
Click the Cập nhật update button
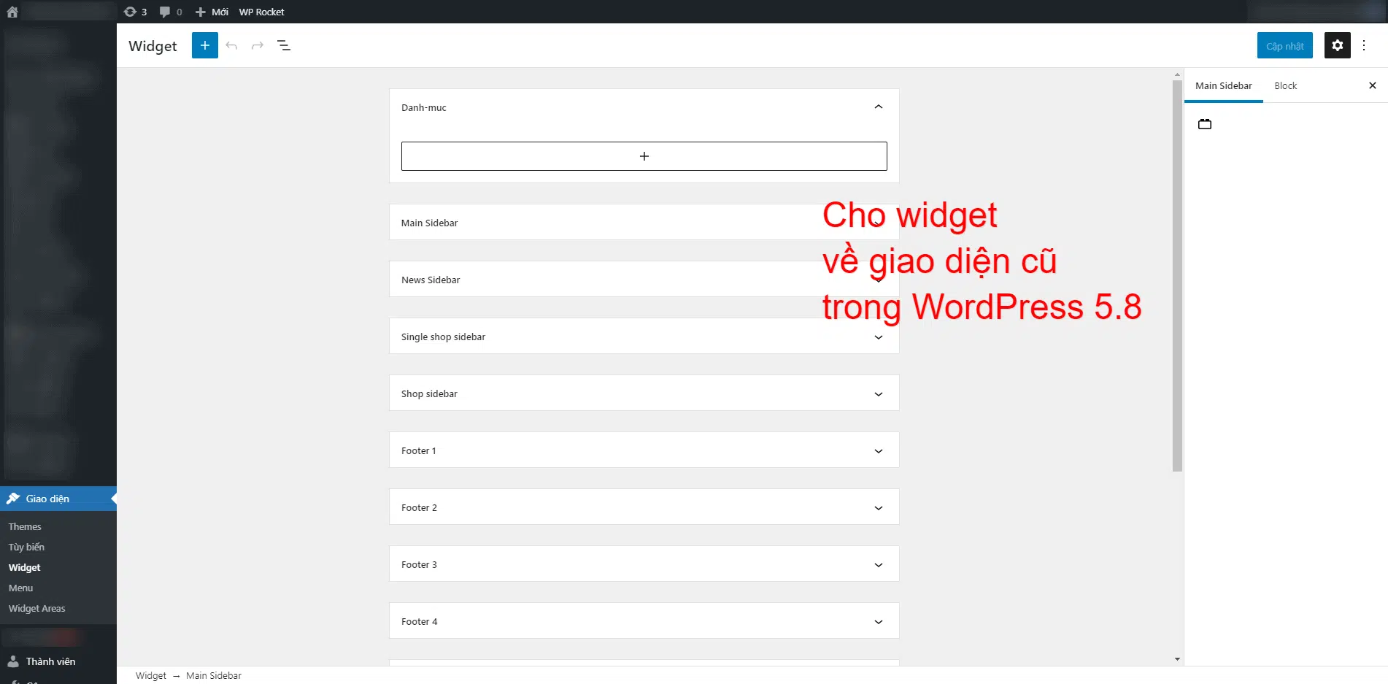[1285, 45]
